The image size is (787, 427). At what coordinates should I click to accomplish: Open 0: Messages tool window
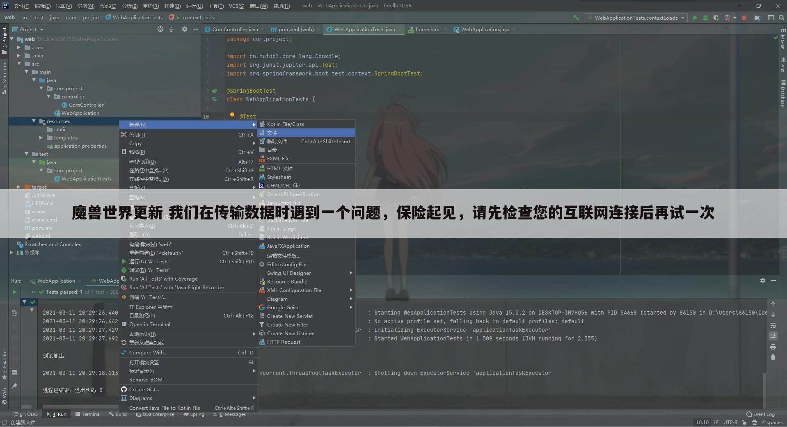(x=229, y=414)
